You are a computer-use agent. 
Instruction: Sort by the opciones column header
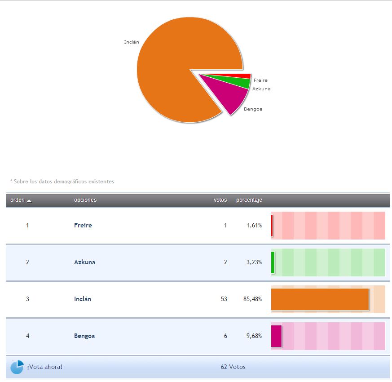click(x=85, y=200)
